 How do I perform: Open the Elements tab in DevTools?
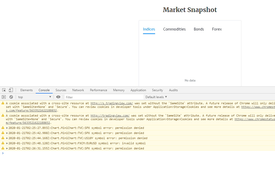pos(26,90)
